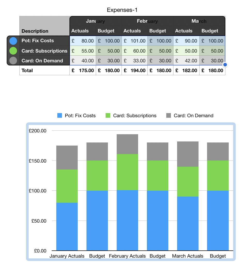Click gray segment of February Actuals bar
The height and width of the screenshot is (270, 245).
click(127, 144)
